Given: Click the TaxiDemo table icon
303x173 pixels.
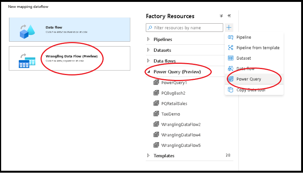Looking at the screenshot, I should pyautogui.click(x=156, y=114).
